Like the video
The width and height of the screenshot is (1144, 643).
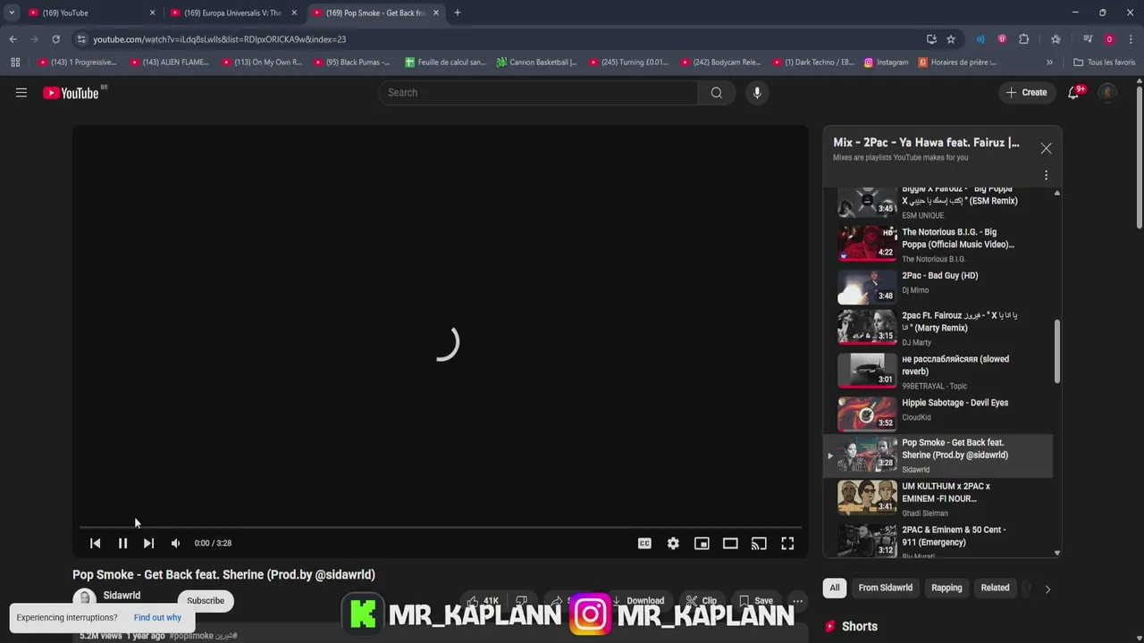(x=483, y=601)
